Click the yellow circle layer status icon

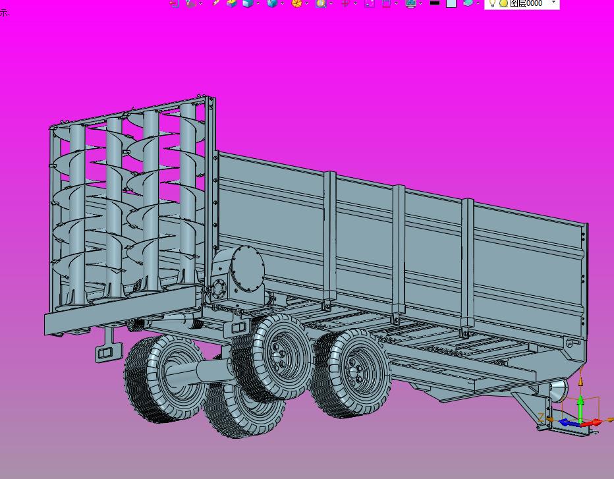click(503, 3)
